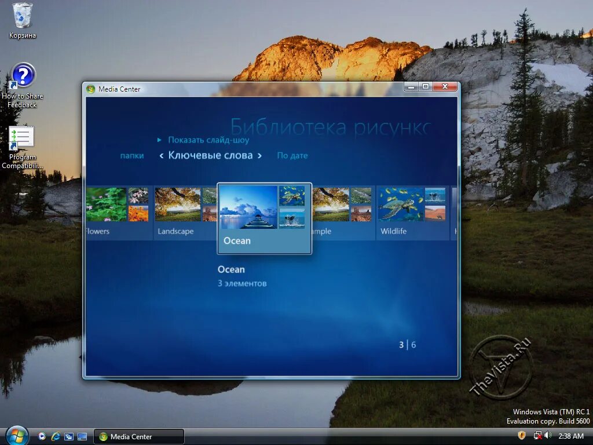Switch to По дате sorting
The width and height of the screenshot is (593, 445).
click(292, 155)
